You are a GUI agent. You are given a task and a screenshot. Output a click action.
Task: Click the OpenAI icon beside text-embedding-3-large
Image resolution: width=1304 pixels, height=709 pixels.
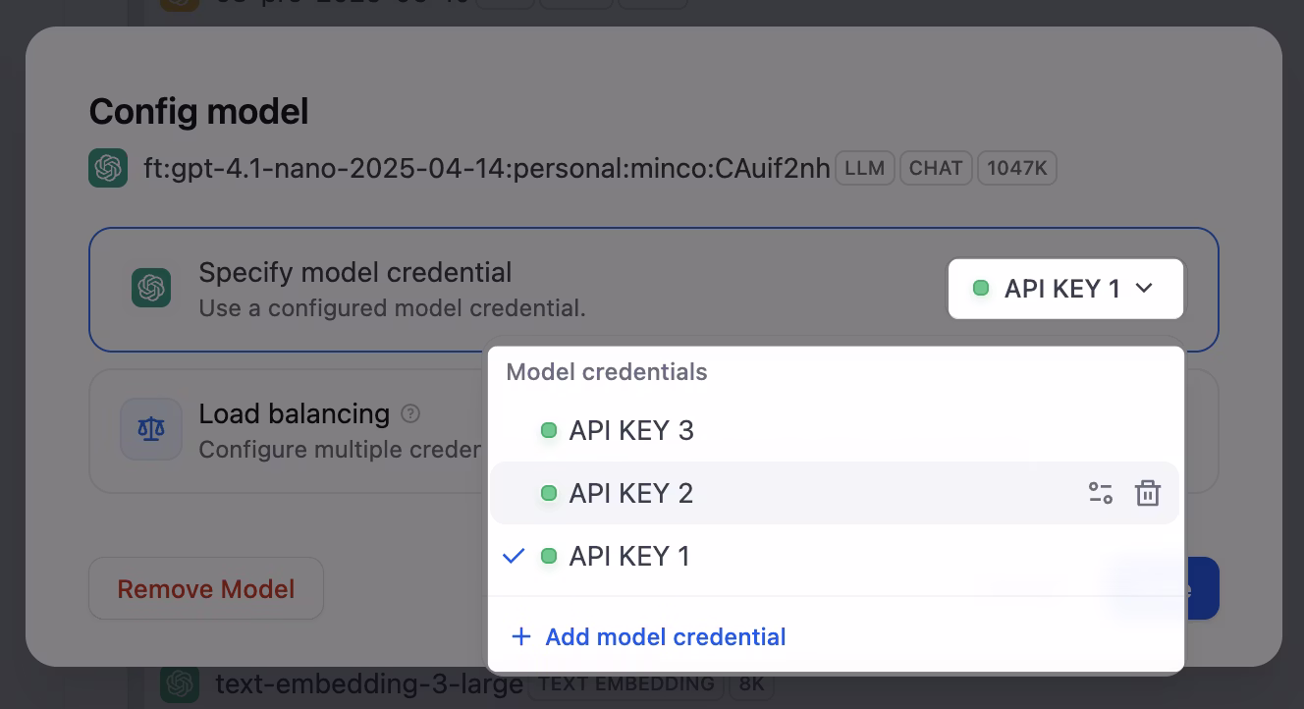[179, 683]
